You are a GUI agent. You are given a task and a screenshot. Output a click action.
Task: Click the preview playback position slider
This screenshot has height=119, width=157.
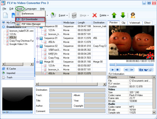132,65
